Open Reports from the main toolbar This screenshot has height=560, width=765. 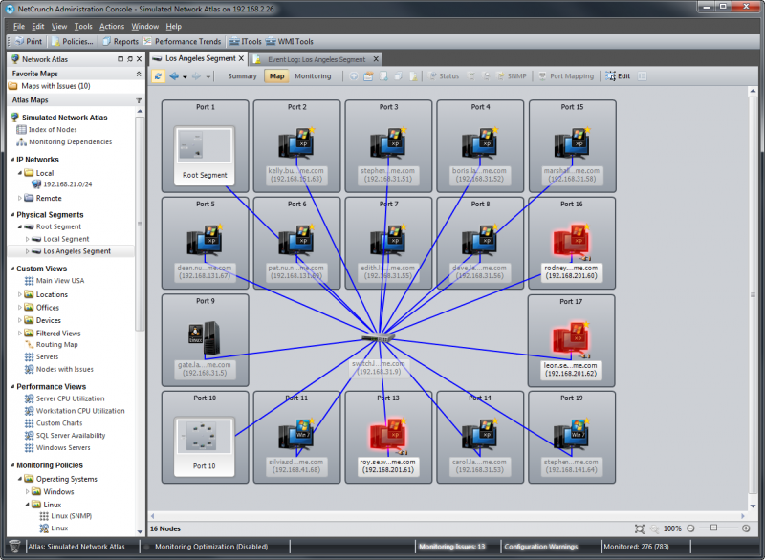[x=120, y=41]
